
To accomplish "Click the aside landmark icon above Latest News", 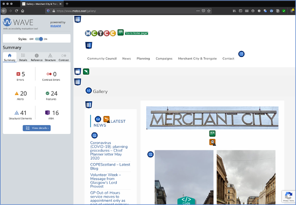I will (x=88, y=105).
